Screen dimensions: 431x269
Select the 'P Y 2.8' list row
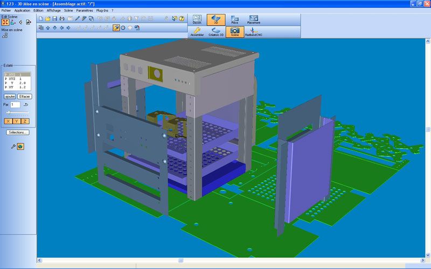click(x=17, y=83)
